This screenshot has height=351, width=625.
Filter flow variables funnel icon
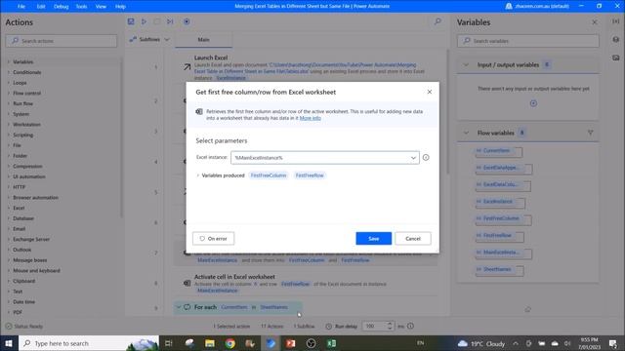pyautogui.click(x=590, y=133)
